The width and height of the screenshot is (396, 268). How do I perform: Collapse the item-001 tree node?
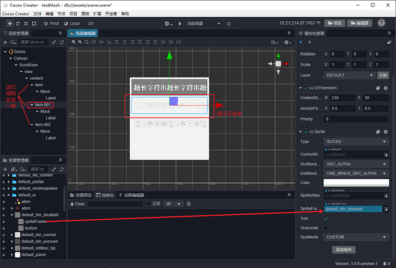pos(32,104)
